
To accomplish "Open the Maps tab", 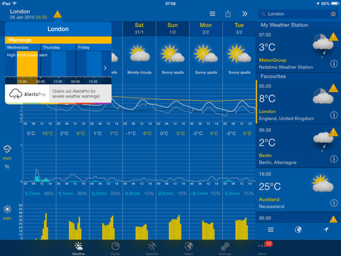I will click(x=189, y=248).
